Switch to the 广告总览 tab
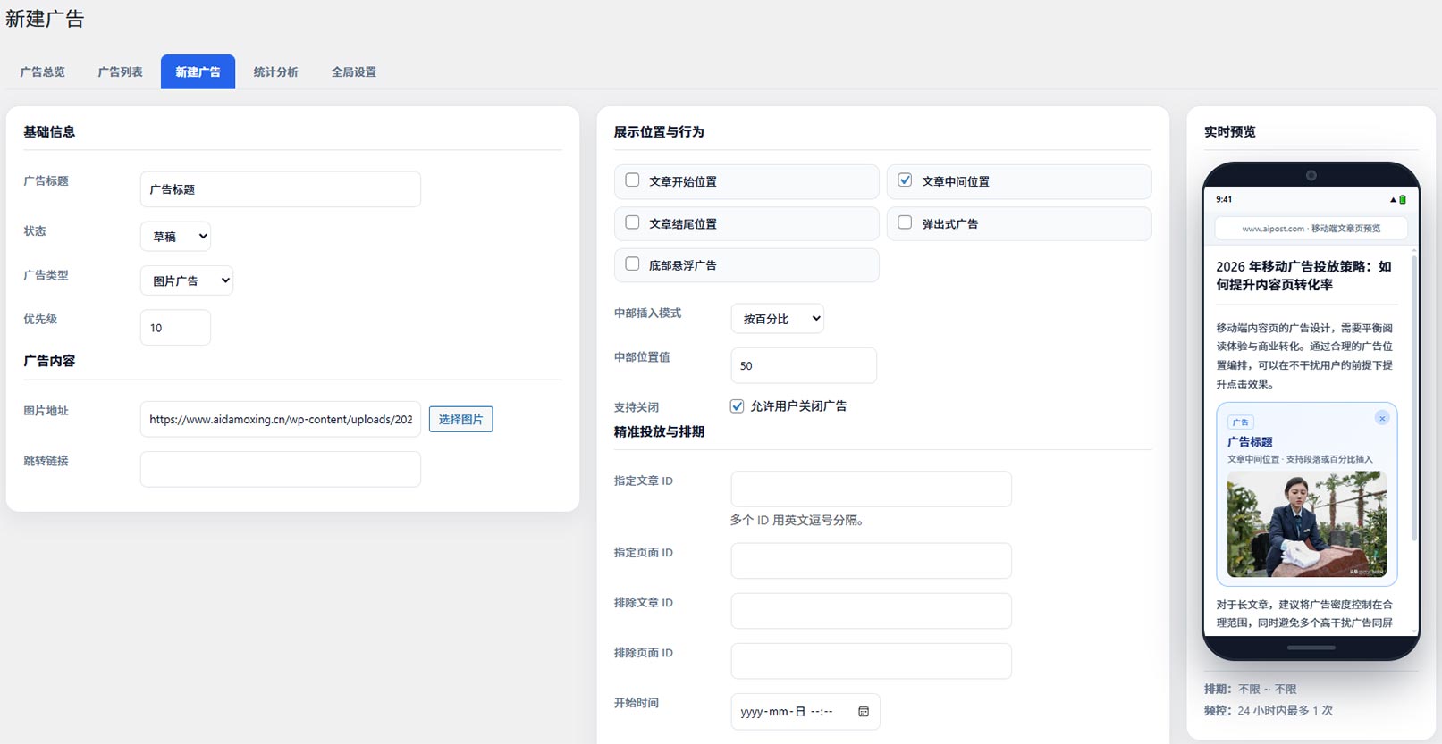Viewport: 1442px width, 744px height. (x=43, y=71)
